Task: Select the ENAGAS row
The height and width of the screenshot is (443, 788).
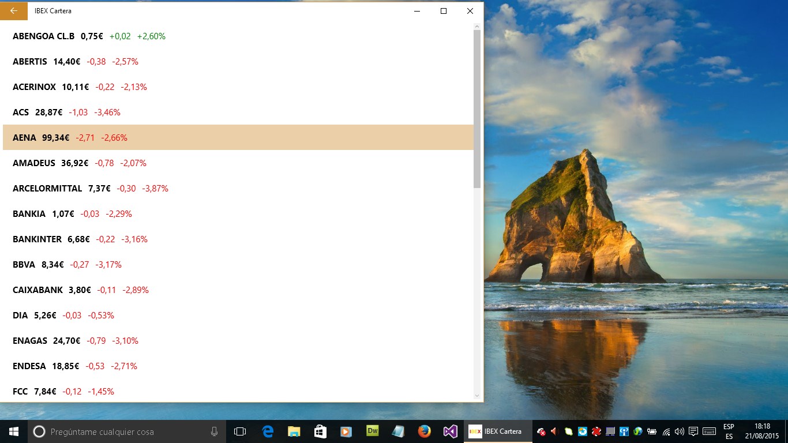Action: (x=238, y=340)
